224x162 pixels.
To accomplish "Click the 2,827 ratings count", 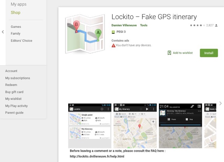I will coord(210,25).
